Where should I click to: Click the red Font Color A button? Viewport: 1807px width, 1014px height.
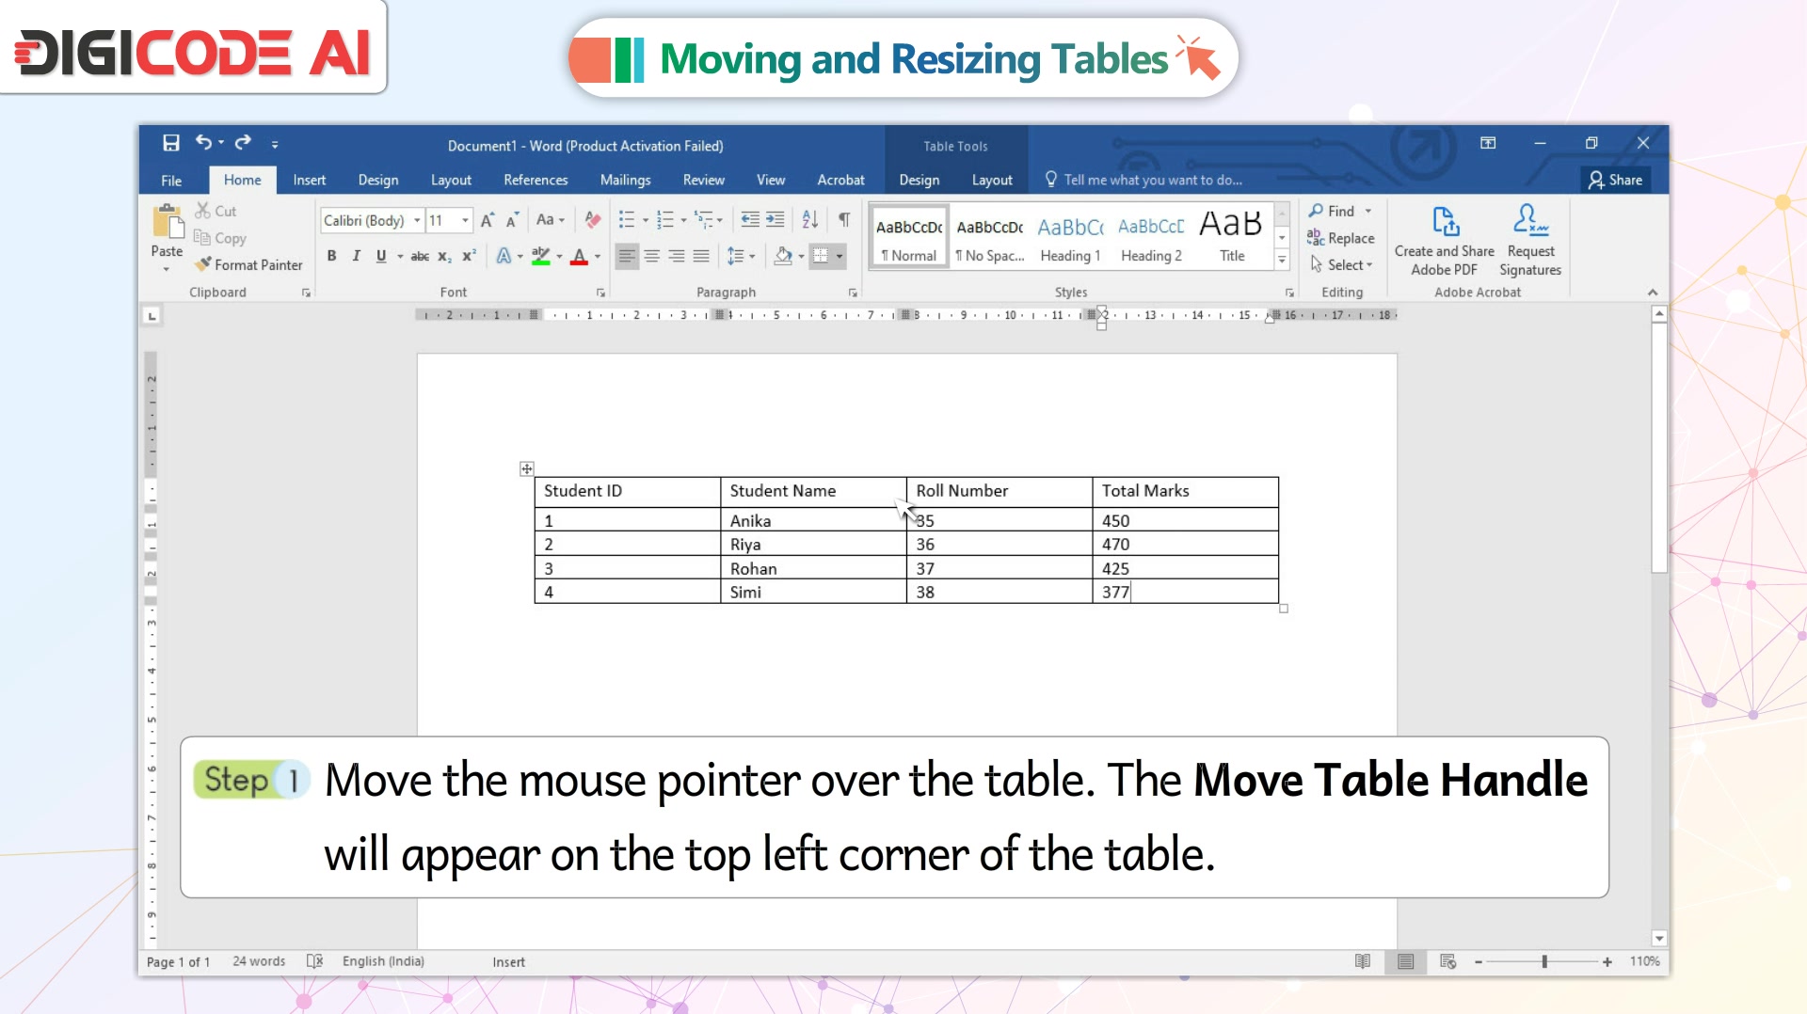[580, 256]
